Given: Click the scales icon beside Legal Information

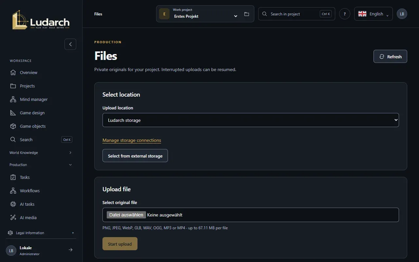Looking at the screenshot, I should [x=10, y=233].
